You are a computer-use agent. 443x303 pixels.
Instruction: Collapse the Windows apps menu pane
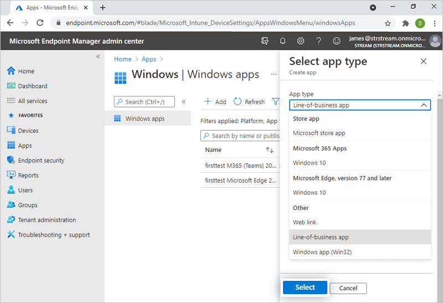(184, 101)
